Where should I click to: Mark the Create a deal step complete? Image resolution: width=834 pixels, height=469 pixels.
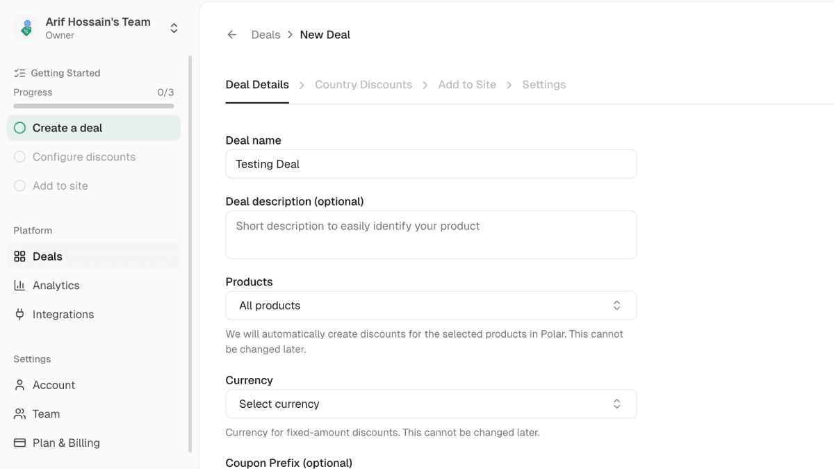coord(21,128)
